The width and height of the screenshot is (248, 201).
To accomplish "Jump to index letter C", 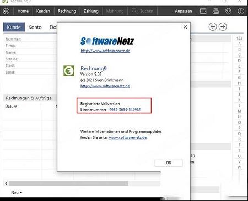I will pyautogui.click(x=239, y=55).
